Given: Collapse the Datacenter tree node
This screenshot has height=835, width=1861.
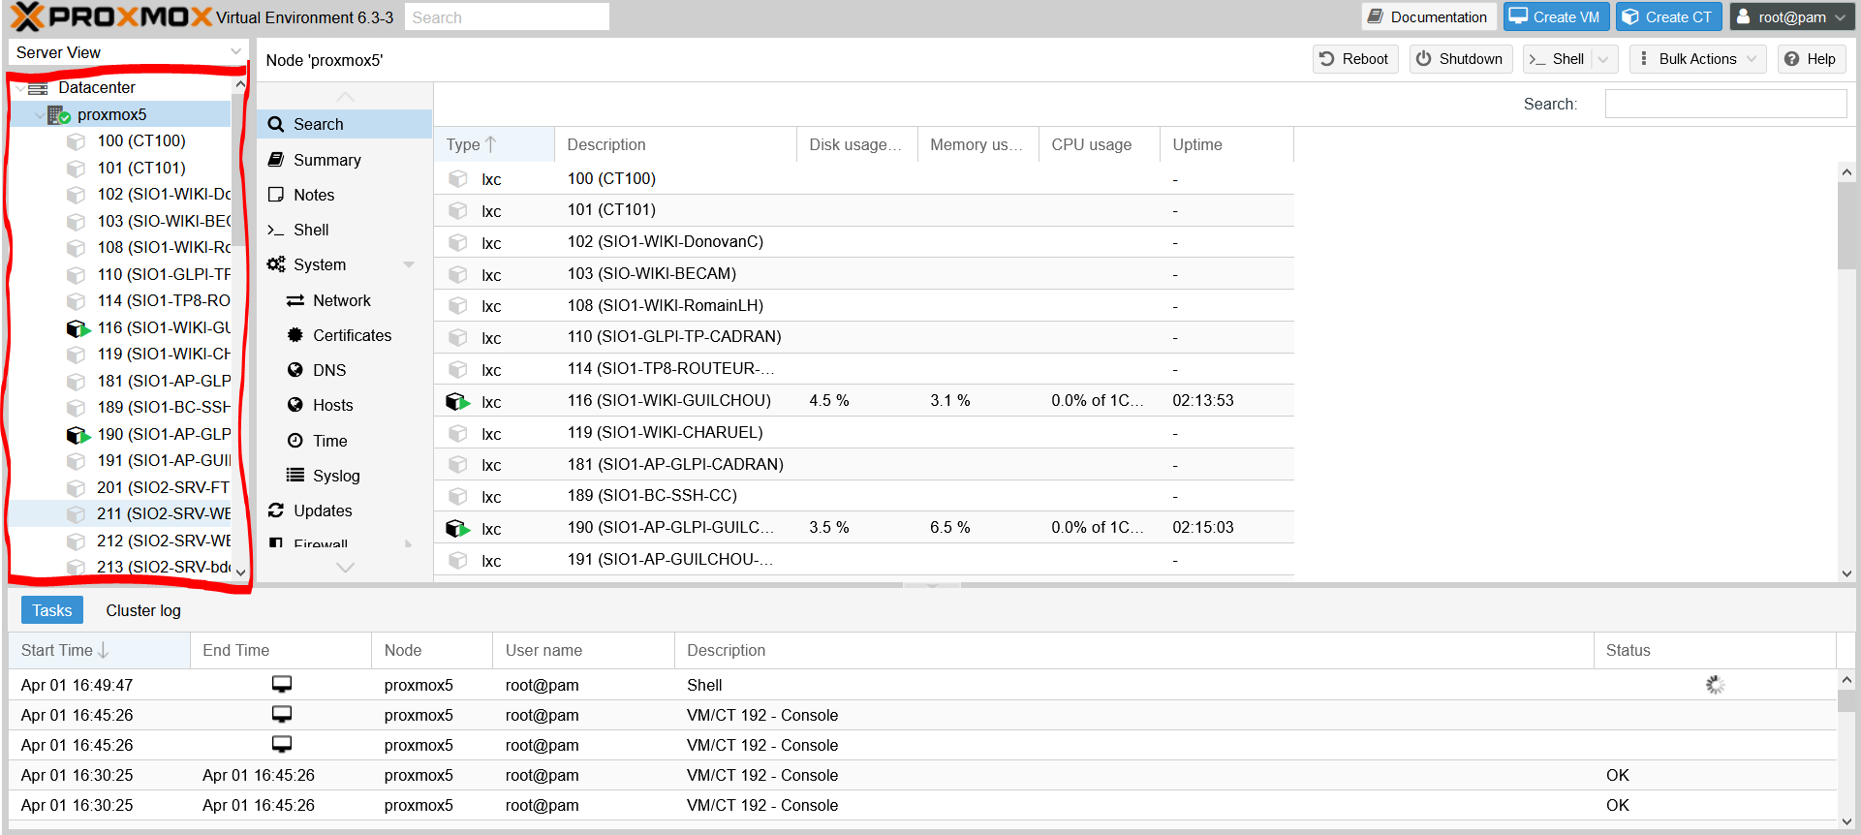Looking at the screenshot, I should click(x=21, y=88).
